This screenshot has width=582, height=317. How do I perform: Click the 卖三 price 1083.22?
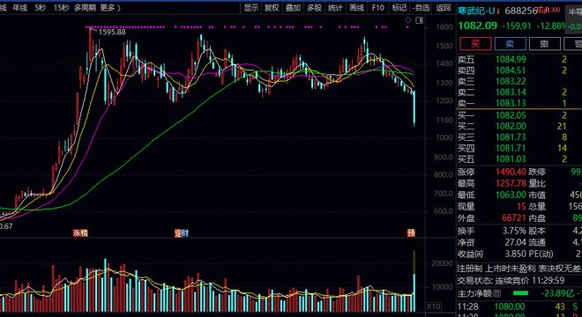[511, 81]
